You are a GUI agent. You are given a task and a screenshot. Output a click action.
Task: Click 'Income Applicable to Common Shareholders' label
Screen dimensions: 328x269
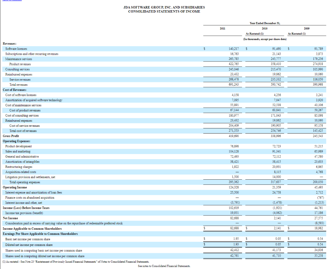coord(32,229)
